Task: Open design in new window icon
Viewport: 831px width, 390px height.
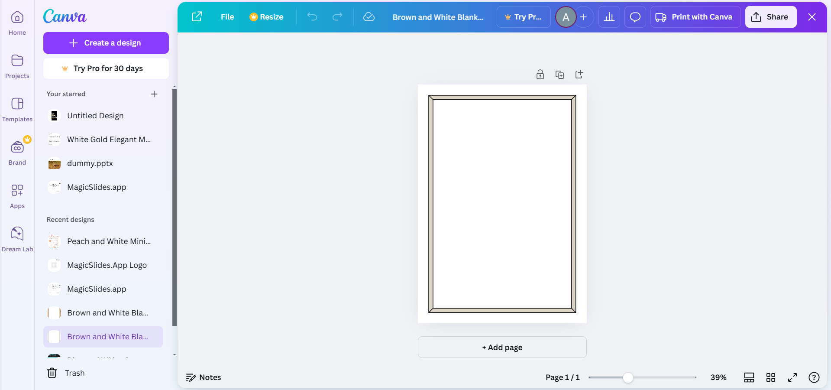Action: [197, 17]
